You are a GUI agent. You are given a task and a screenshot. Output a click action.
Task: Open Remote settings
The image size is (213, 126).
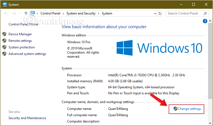pos(20,41)
